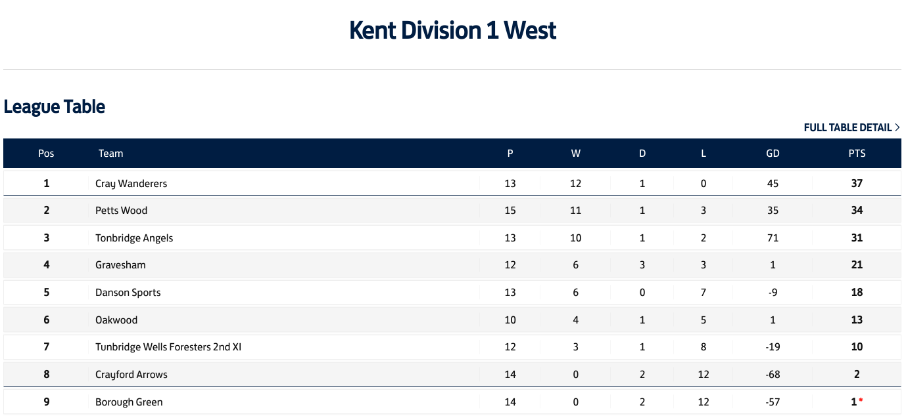
Task: Open the FULL TABLE DETAIL link
Action: 851,127
